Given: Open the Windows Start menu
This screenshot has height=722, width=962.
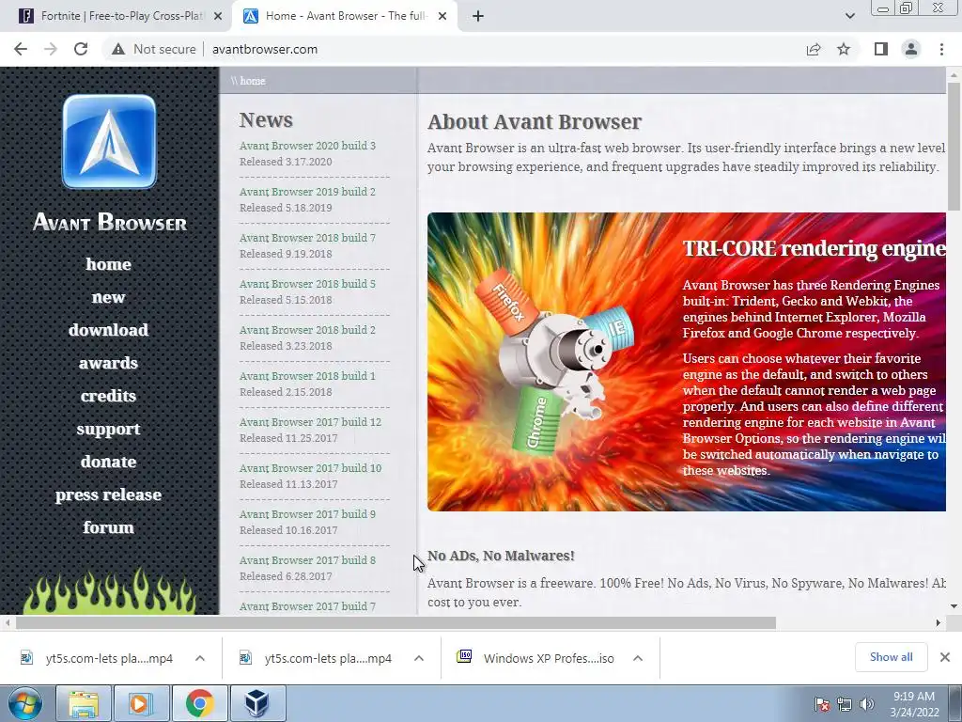Looking at the screenshot, I should click(24, 703).
